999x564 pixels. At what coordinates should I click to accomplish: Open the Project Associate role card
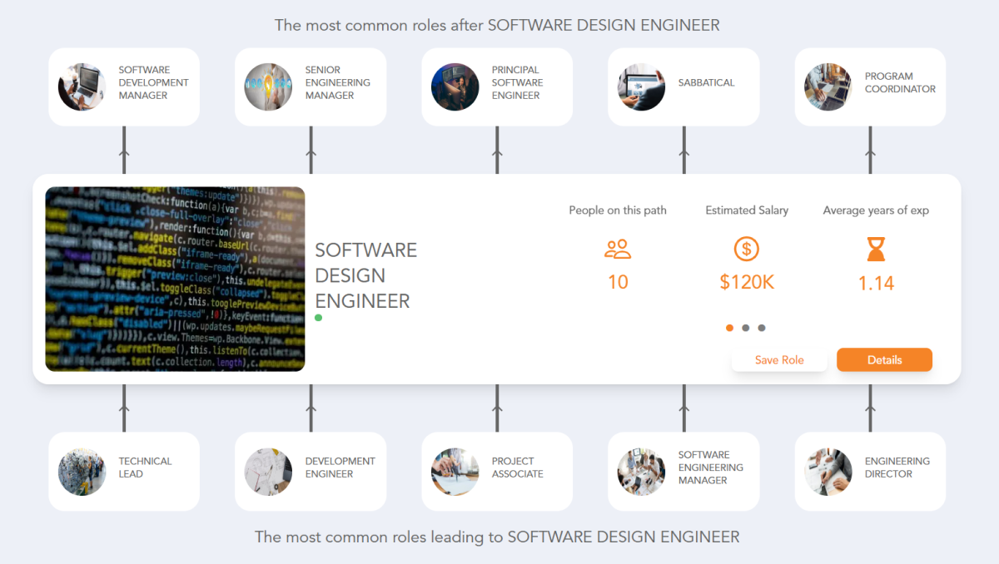[x=496, y=471]
